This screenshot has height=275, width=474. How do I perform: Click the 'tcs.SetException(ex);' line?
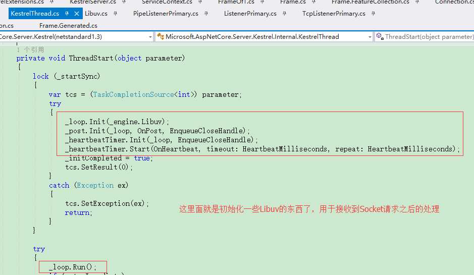[107, 203]
